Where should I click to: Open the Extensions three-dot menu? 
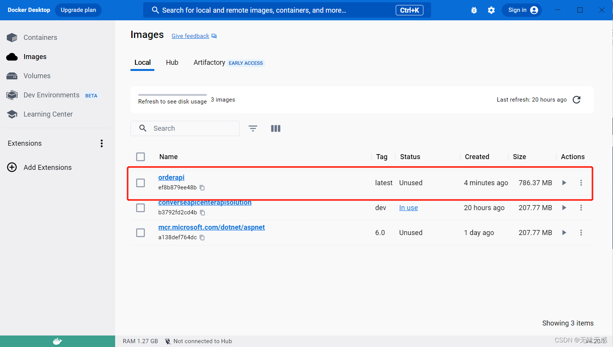point(102,143)
